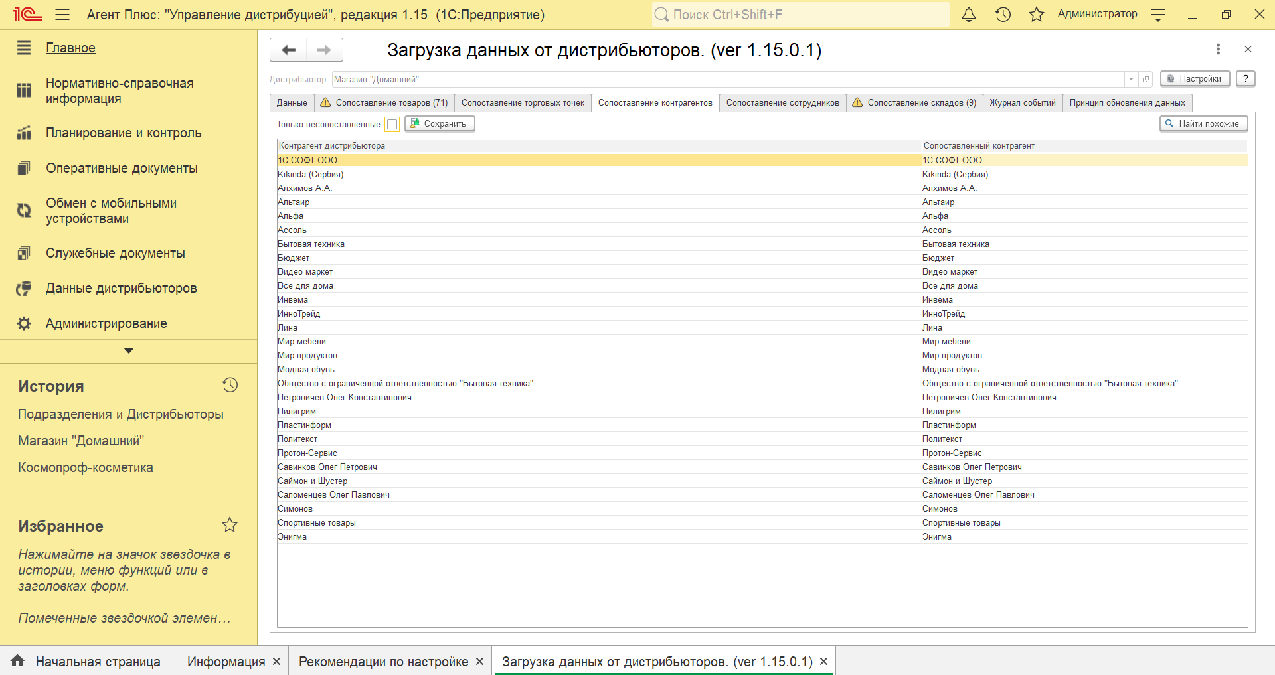Switch to Сопоставление сотрудников tab

click(x=782, y=102)
